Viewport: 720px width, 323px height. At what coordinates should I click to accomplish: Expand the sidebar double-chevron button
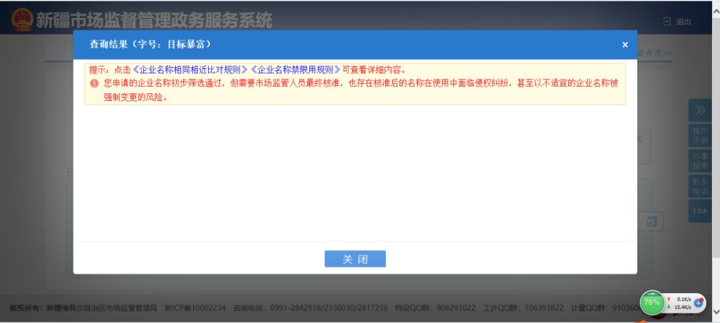coord(699,110)
